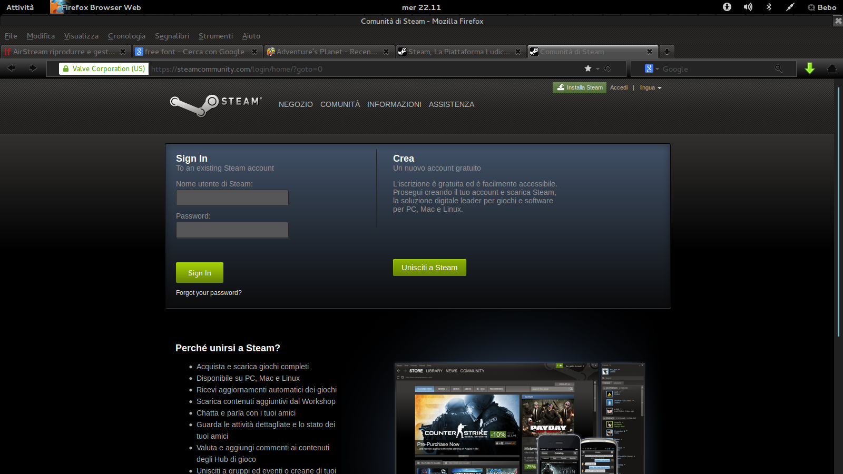Open the downloads green arrow icon
843x474 pixels.
pos(810,68)
